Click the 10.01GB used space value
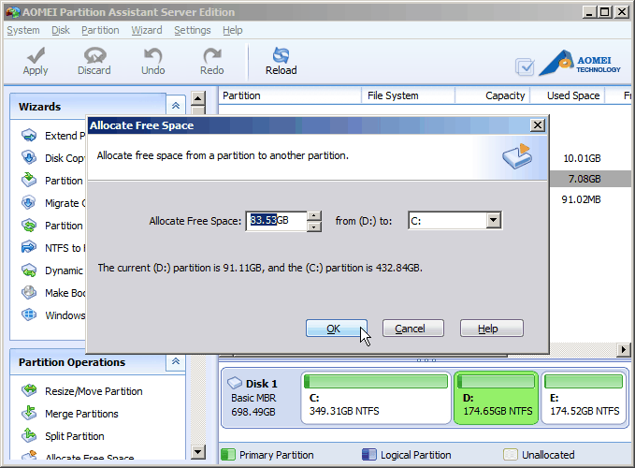Screen dimensions: 635x468 [x=582, y=158]
